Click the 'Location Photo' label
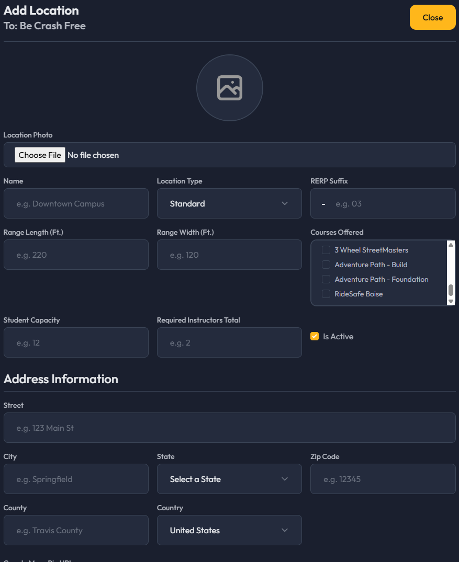Screen dimensions: 459x562 pyautogui.click(x=28, y=135)
